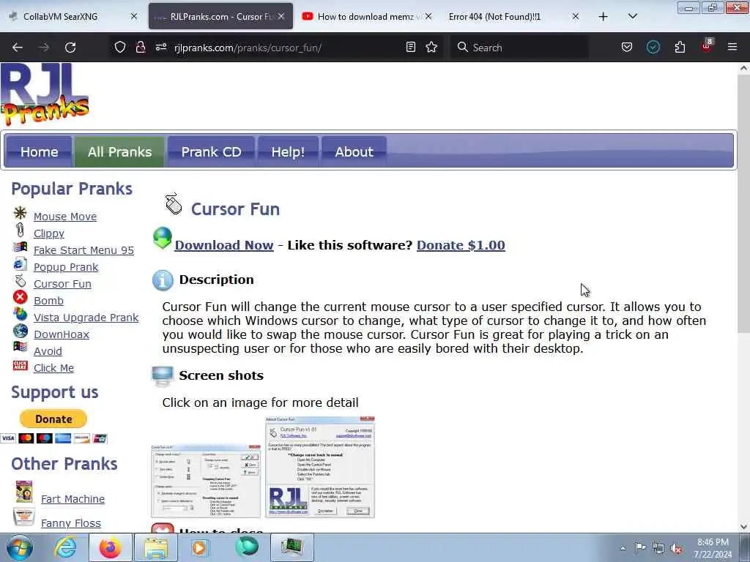This screenshot has height=562, width=750.
Task: Click the uBlock extension icon with badge
Action: tap(707, 46)
